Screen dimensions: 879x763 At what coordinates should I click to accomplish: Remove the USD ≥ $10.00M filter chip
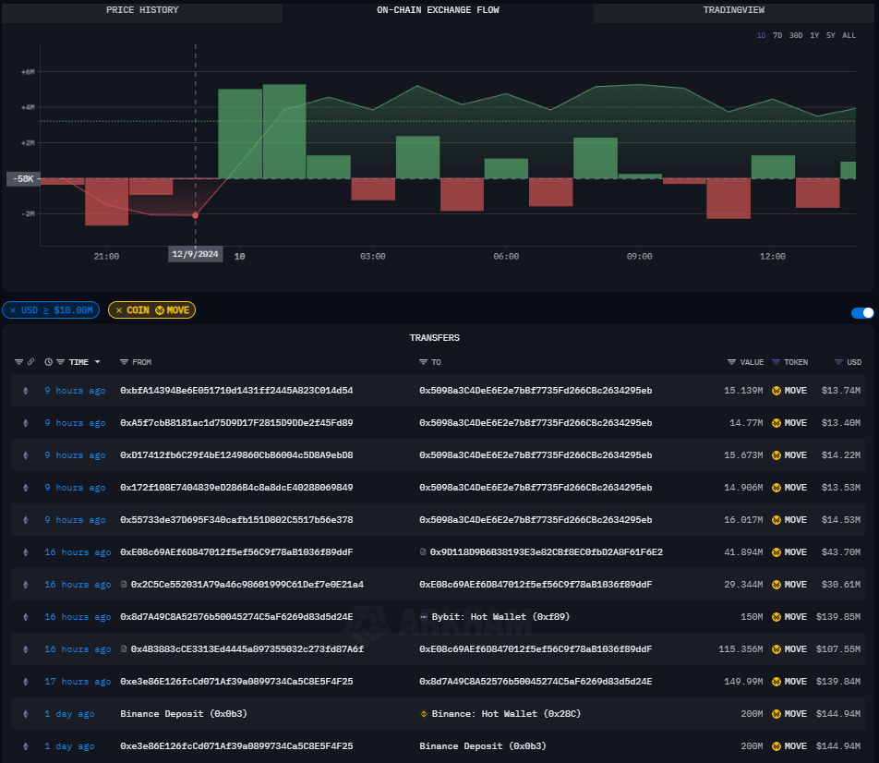coord(13,310)
